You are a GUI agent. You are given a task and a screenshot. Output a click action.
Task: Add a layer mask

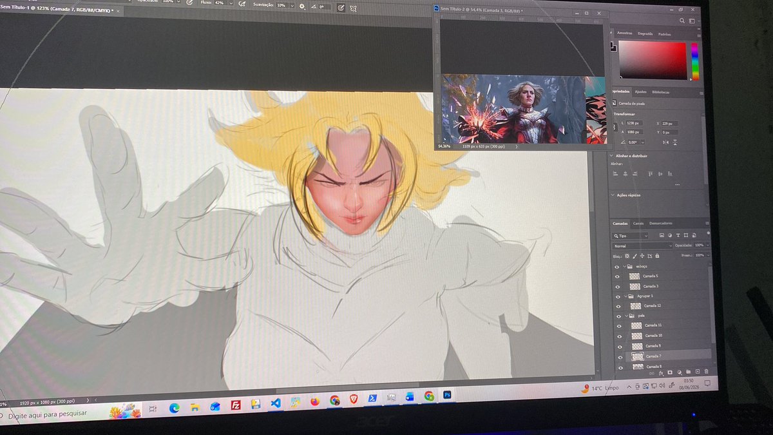[x=670, y=372]
